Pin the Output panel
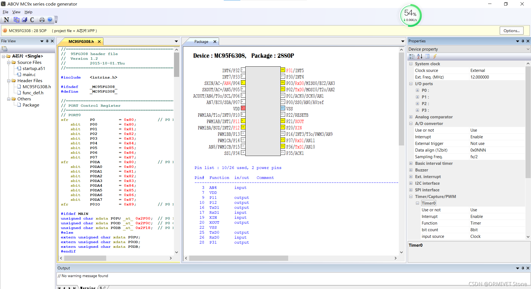The image size is (531, 289). click(x=523, y=268)
